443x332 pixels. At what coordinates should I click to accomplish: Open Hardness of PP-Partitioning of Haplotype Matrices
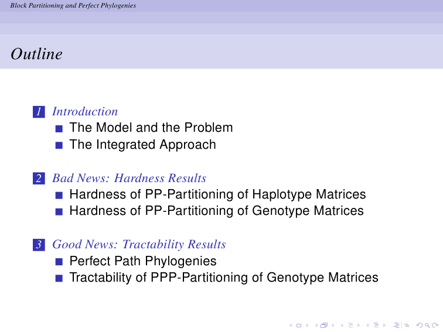[x=217, y=194]
